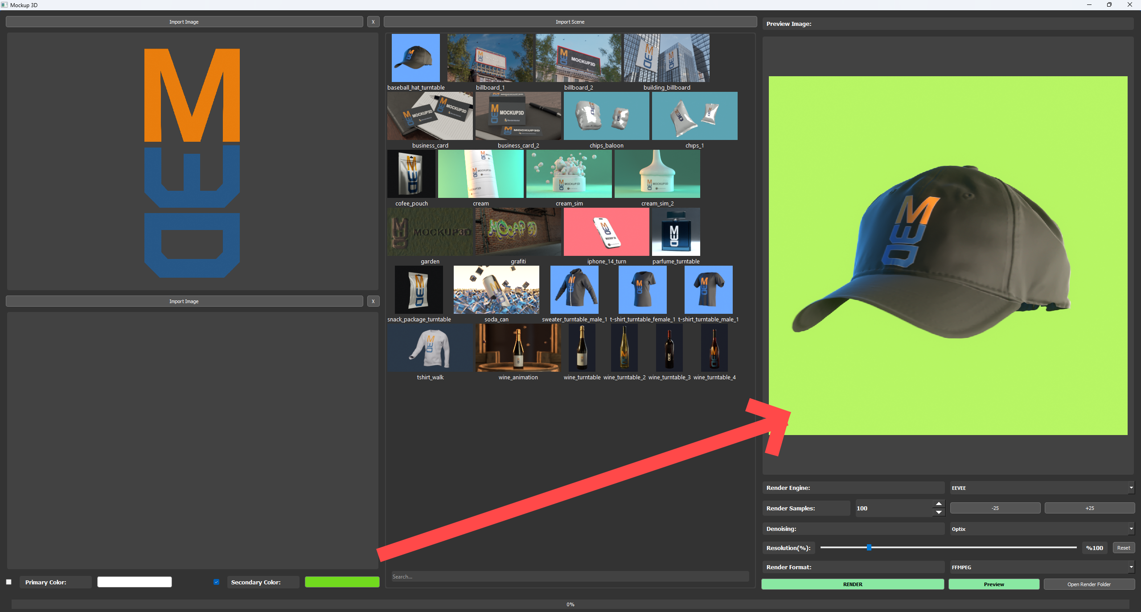Screen dimensions: 1141x612
Task: Pick the chips_baloon scene thumbnail
Action: (606, 116)
